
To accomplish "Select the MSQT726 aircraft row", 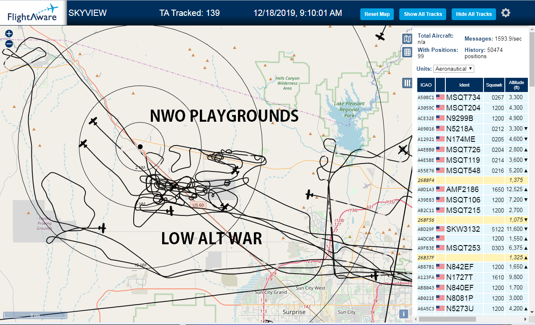I will point(472,149).
